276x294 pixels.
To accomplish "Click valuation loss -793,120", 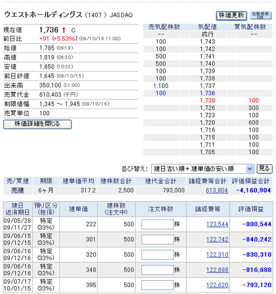I will pos(256,285).
